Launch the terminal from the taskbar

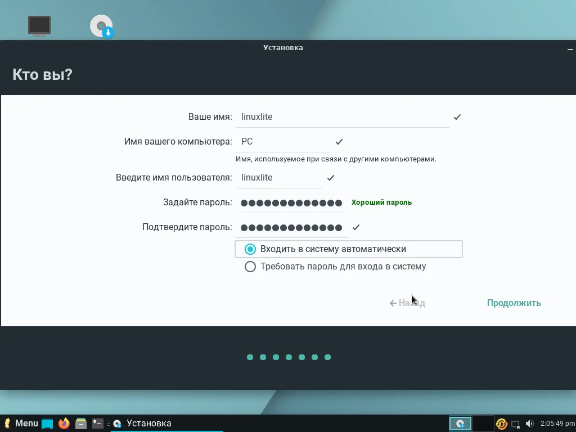(x=96, y=423)
